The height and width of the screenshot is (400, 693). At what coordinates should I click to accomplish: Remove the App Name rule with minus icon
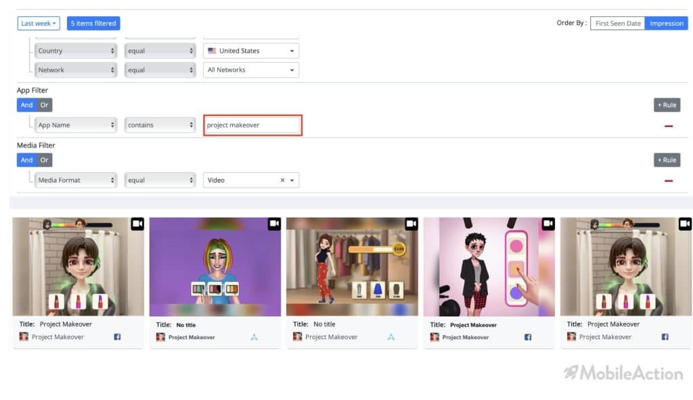(x=669, y=126)
